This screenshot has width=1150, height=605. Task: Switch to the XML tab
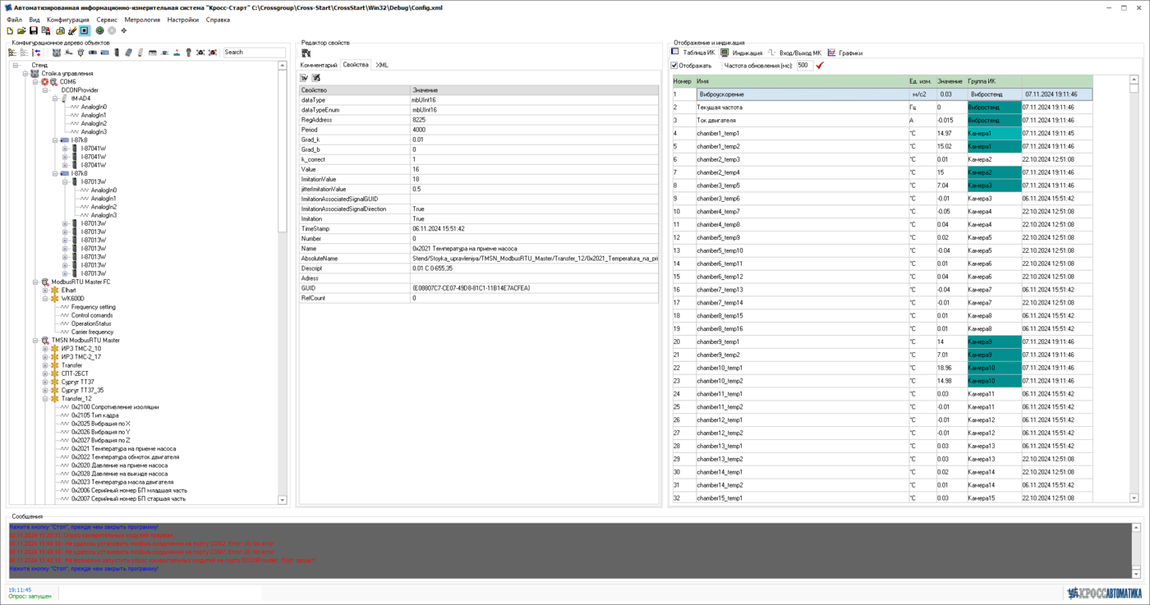(x=382, y=65)
